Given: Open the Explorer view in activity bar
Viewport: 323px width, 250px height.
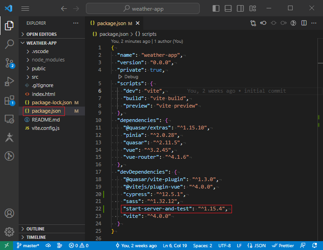Looking at the screenshot, I should pyautogui.click(x=9, y=26).
